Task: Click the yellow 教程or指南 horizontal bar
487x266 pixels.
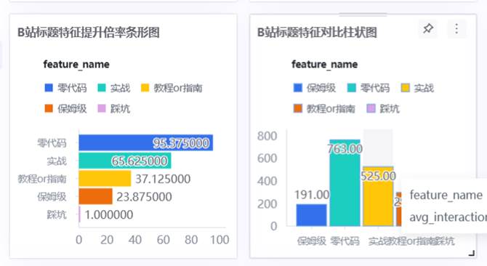Action: point(105,179)
